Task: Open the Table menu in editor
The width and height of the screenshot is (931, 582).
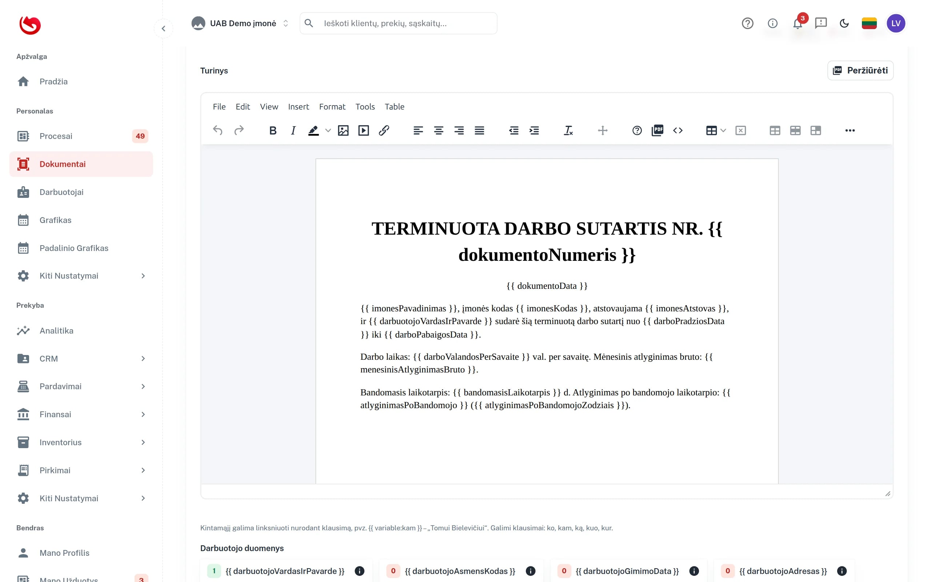Action: tap(394, 107)
